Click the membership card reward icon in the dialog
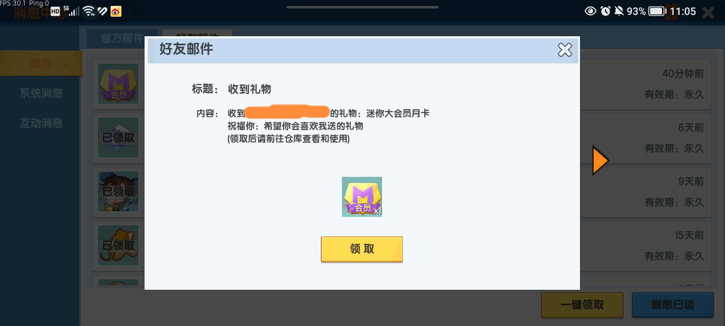The height and width of the screenshot is (326, 725). click(362, 197)
